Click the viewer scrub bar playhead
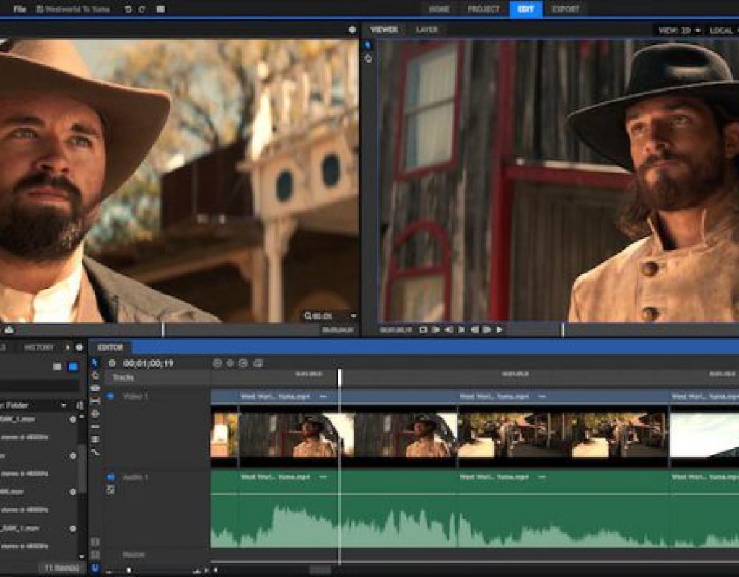Image resolution: width=739 pixels, height=577 pixels. pos(563,330)
